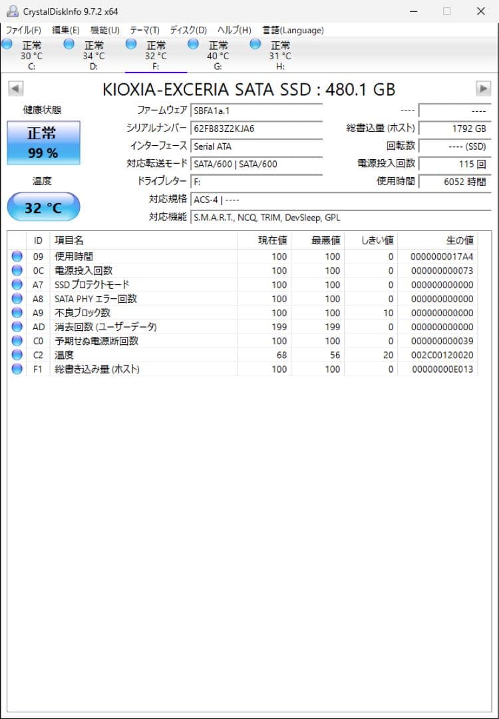Open the 言語(Language) menu

293,30
